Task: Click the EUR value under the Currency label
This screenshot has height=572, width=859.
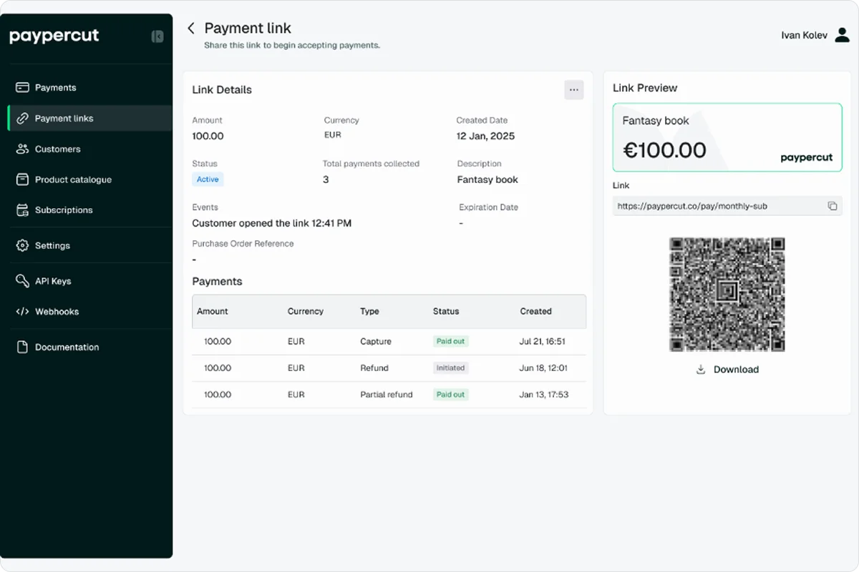Action: click(333, 134)
